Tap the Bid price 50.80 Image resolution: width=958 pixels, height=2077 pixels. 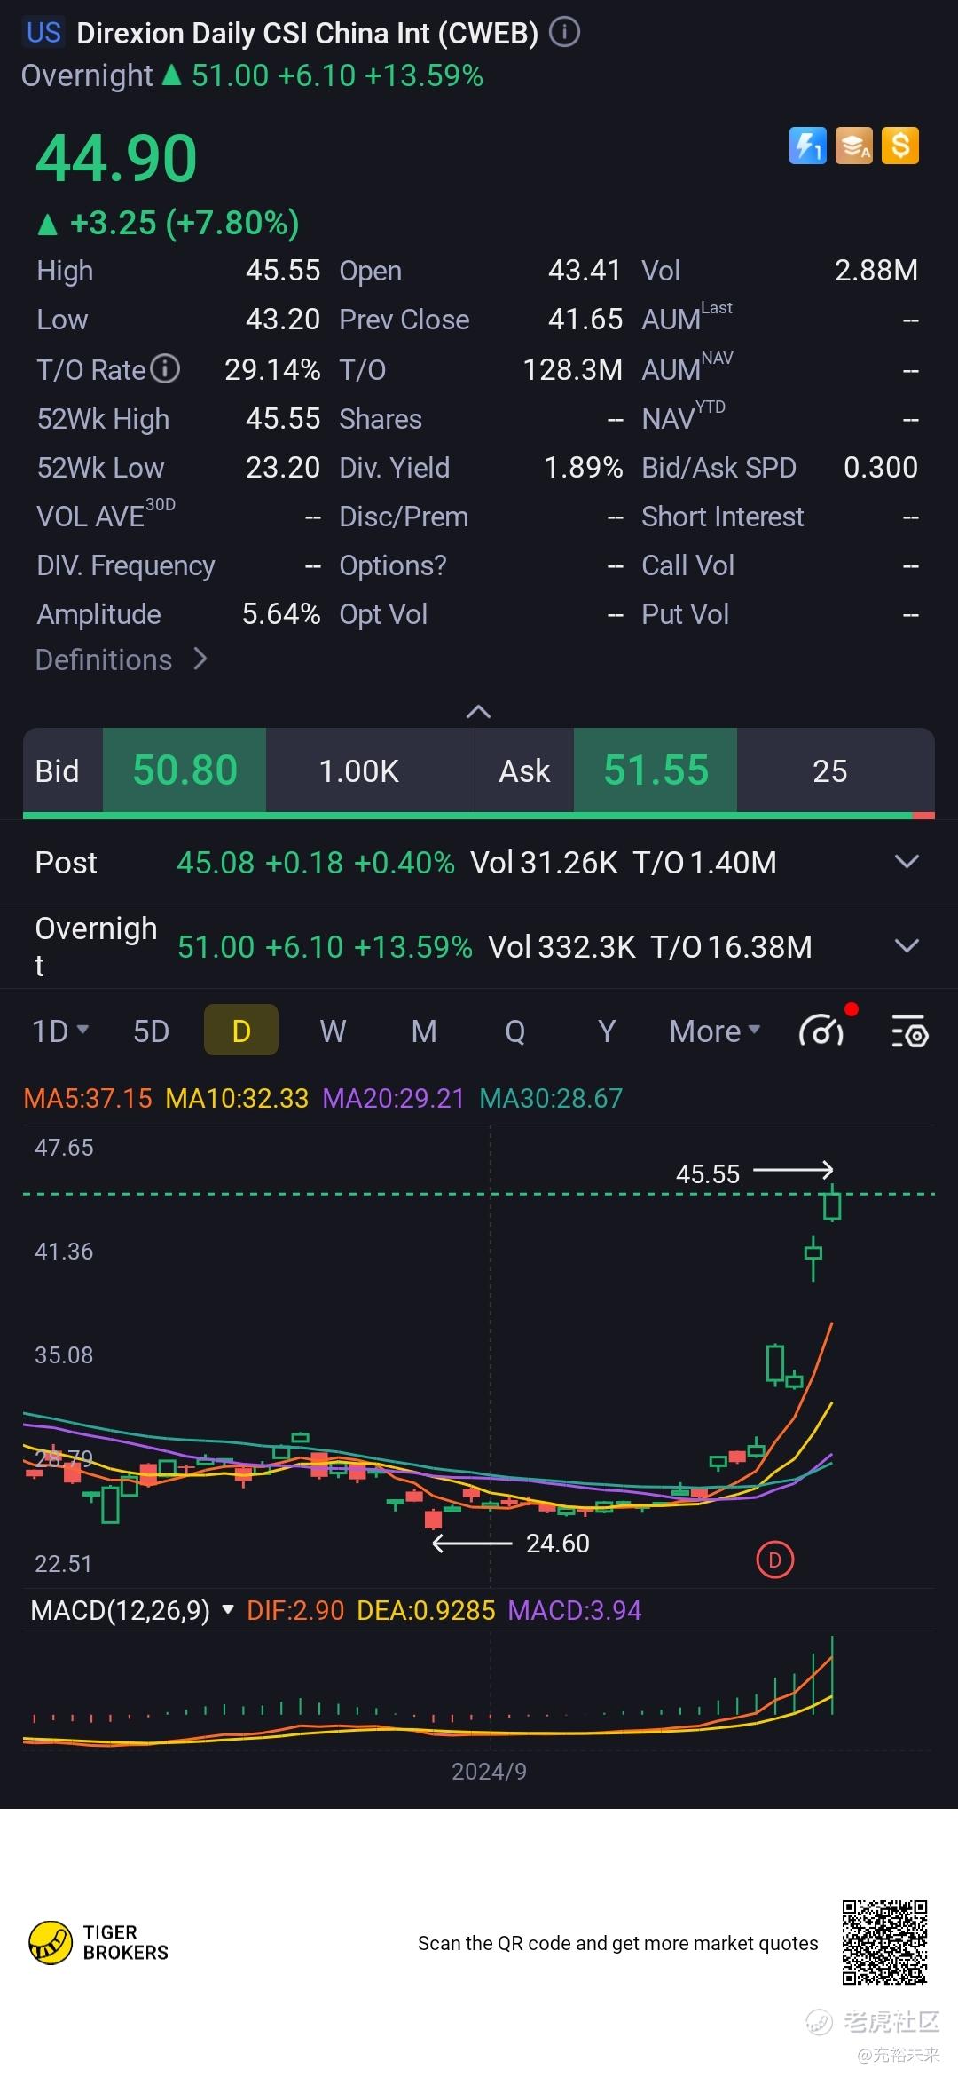185,770
